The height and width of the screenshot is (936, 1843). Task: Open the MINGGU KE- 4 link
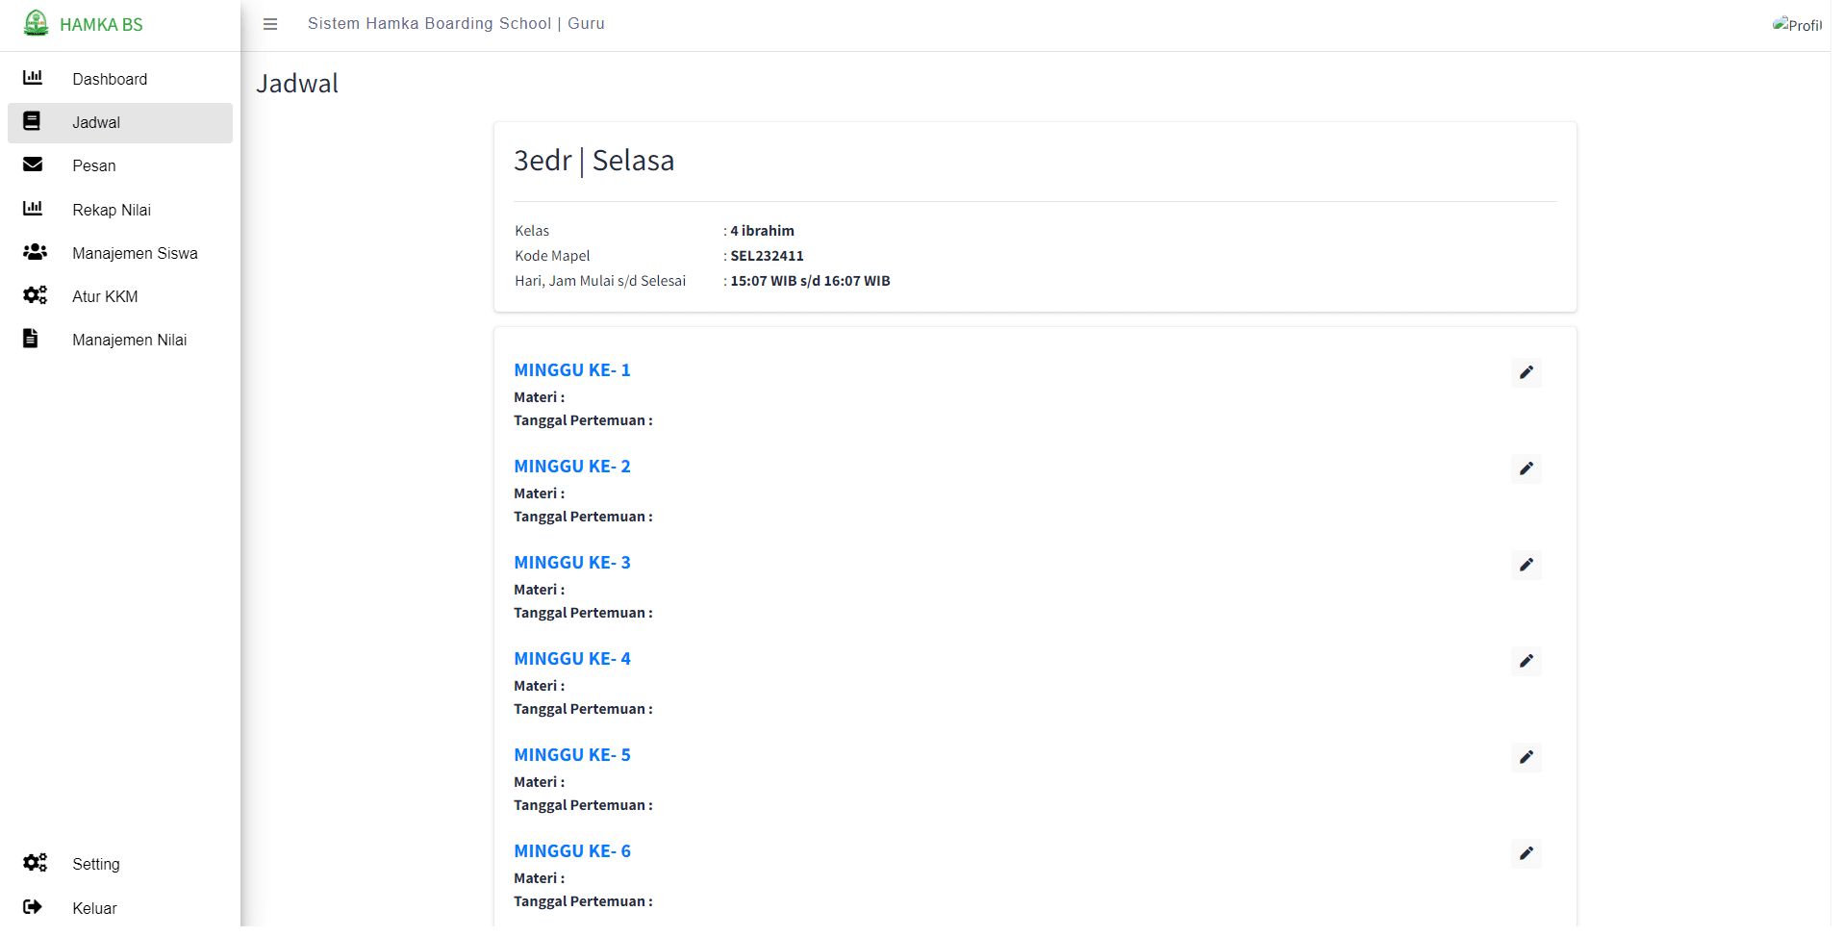coord(572,659)
